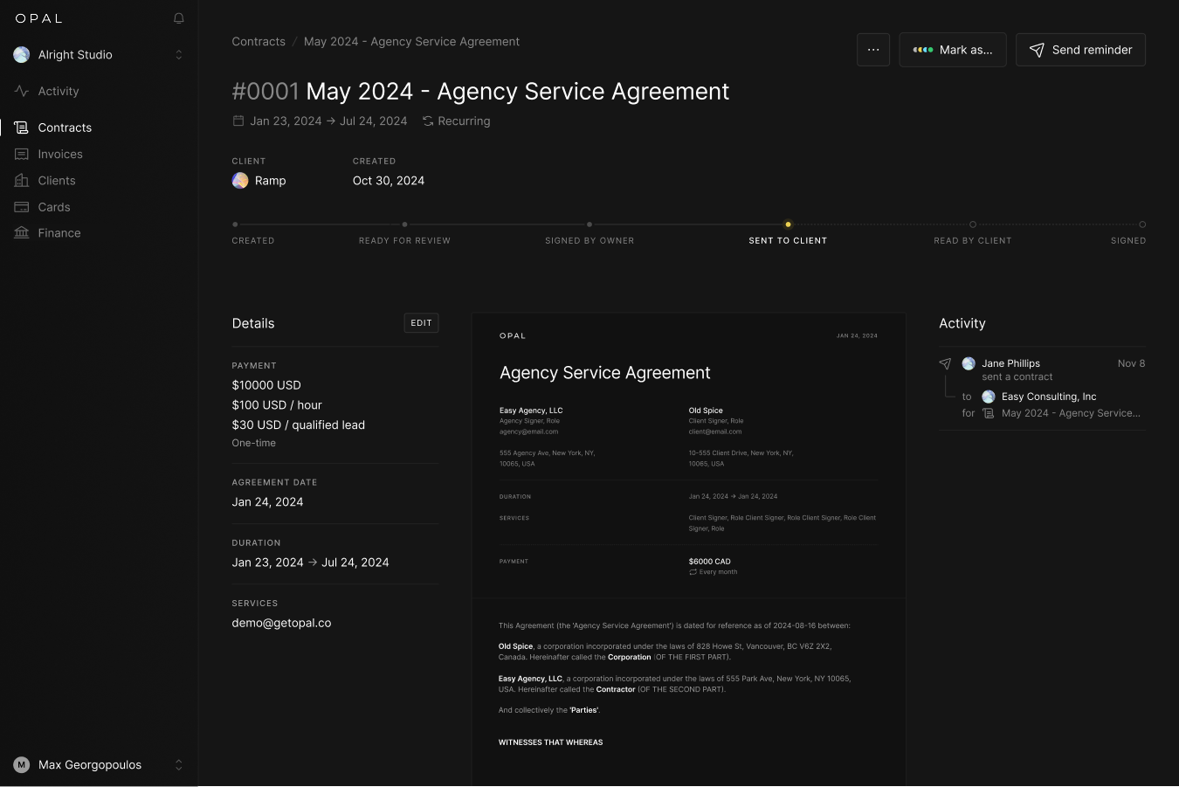Image resolution: width=1179 pixels, height=787 pixels.
Task: Click the Contracts breadcrumb link
Action: click(x=259, y=41)
